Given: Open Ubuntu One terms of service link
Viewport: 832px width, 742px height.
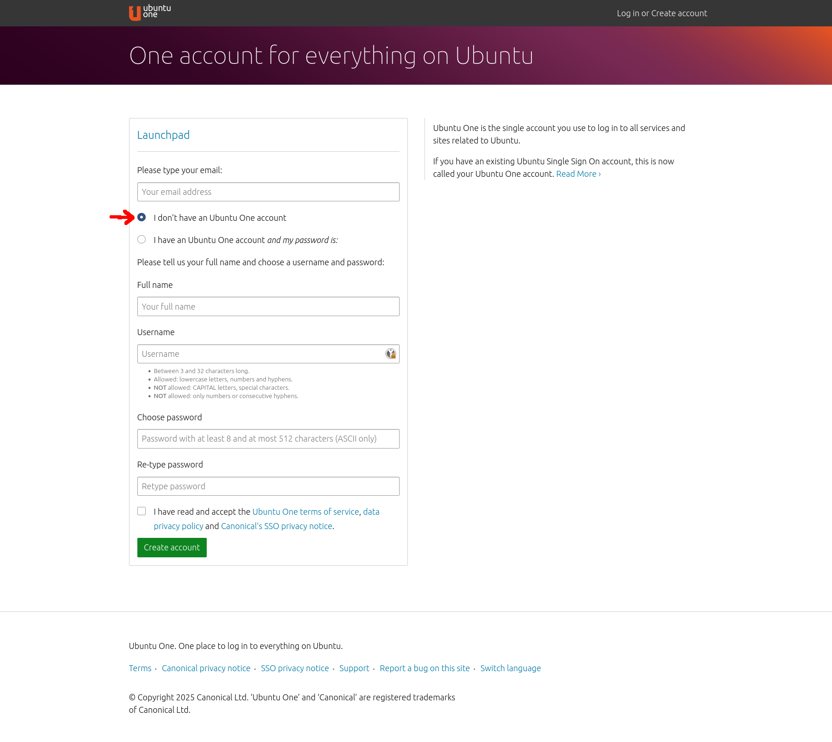Looking at the screenshot, I should [x=305, y=512].
